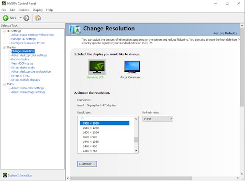Open Manage 3D settings
This screenshot has width=245, height=181.
[23, 39]
